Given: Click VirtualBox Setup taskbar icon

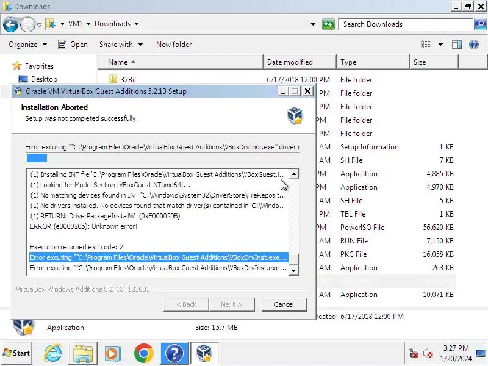Looking at the screenshot, I should click(204, 353).
